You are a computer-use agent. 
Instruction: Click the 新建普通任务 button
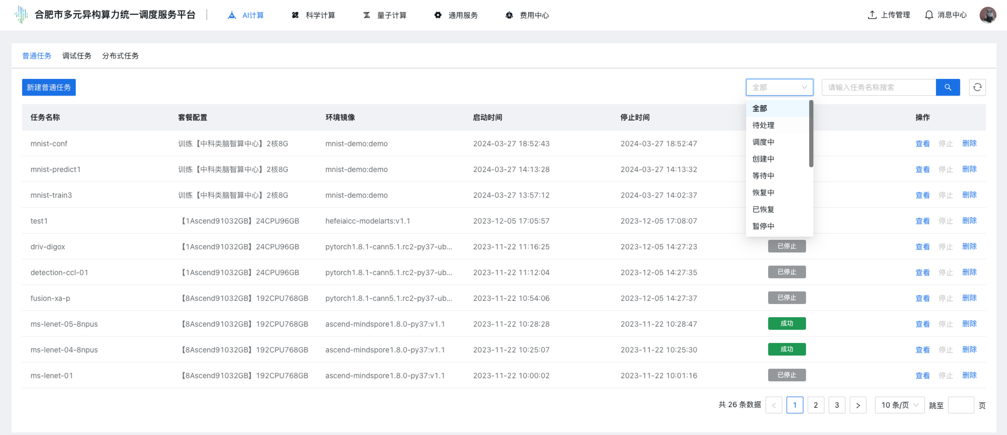pyautogui.click(x=49, y=87)
